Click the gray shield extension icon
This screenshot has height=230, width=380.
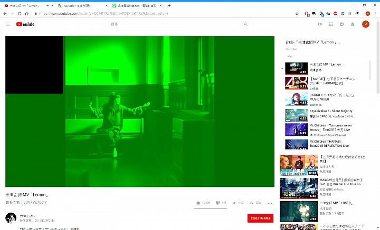pos(350,14)
